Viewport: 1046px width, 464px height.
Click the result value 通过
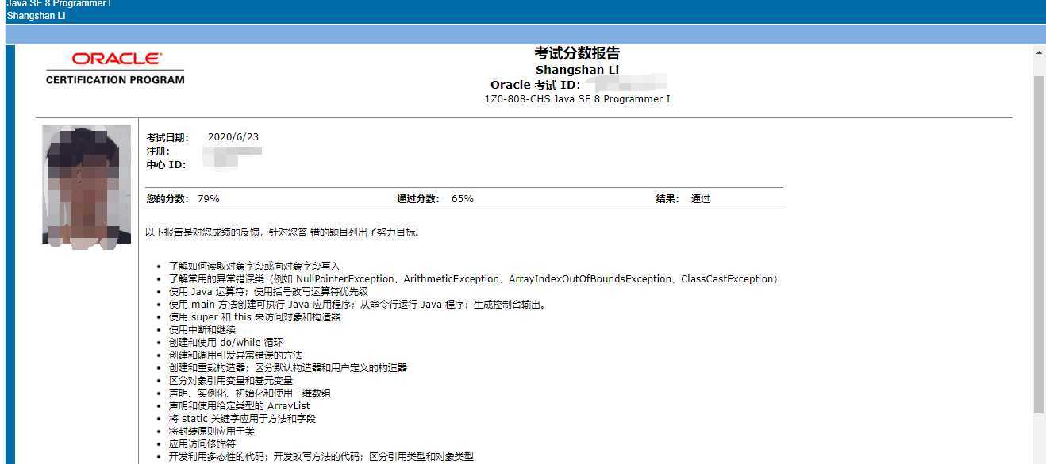pyautogui.click(x=701, y=199)
